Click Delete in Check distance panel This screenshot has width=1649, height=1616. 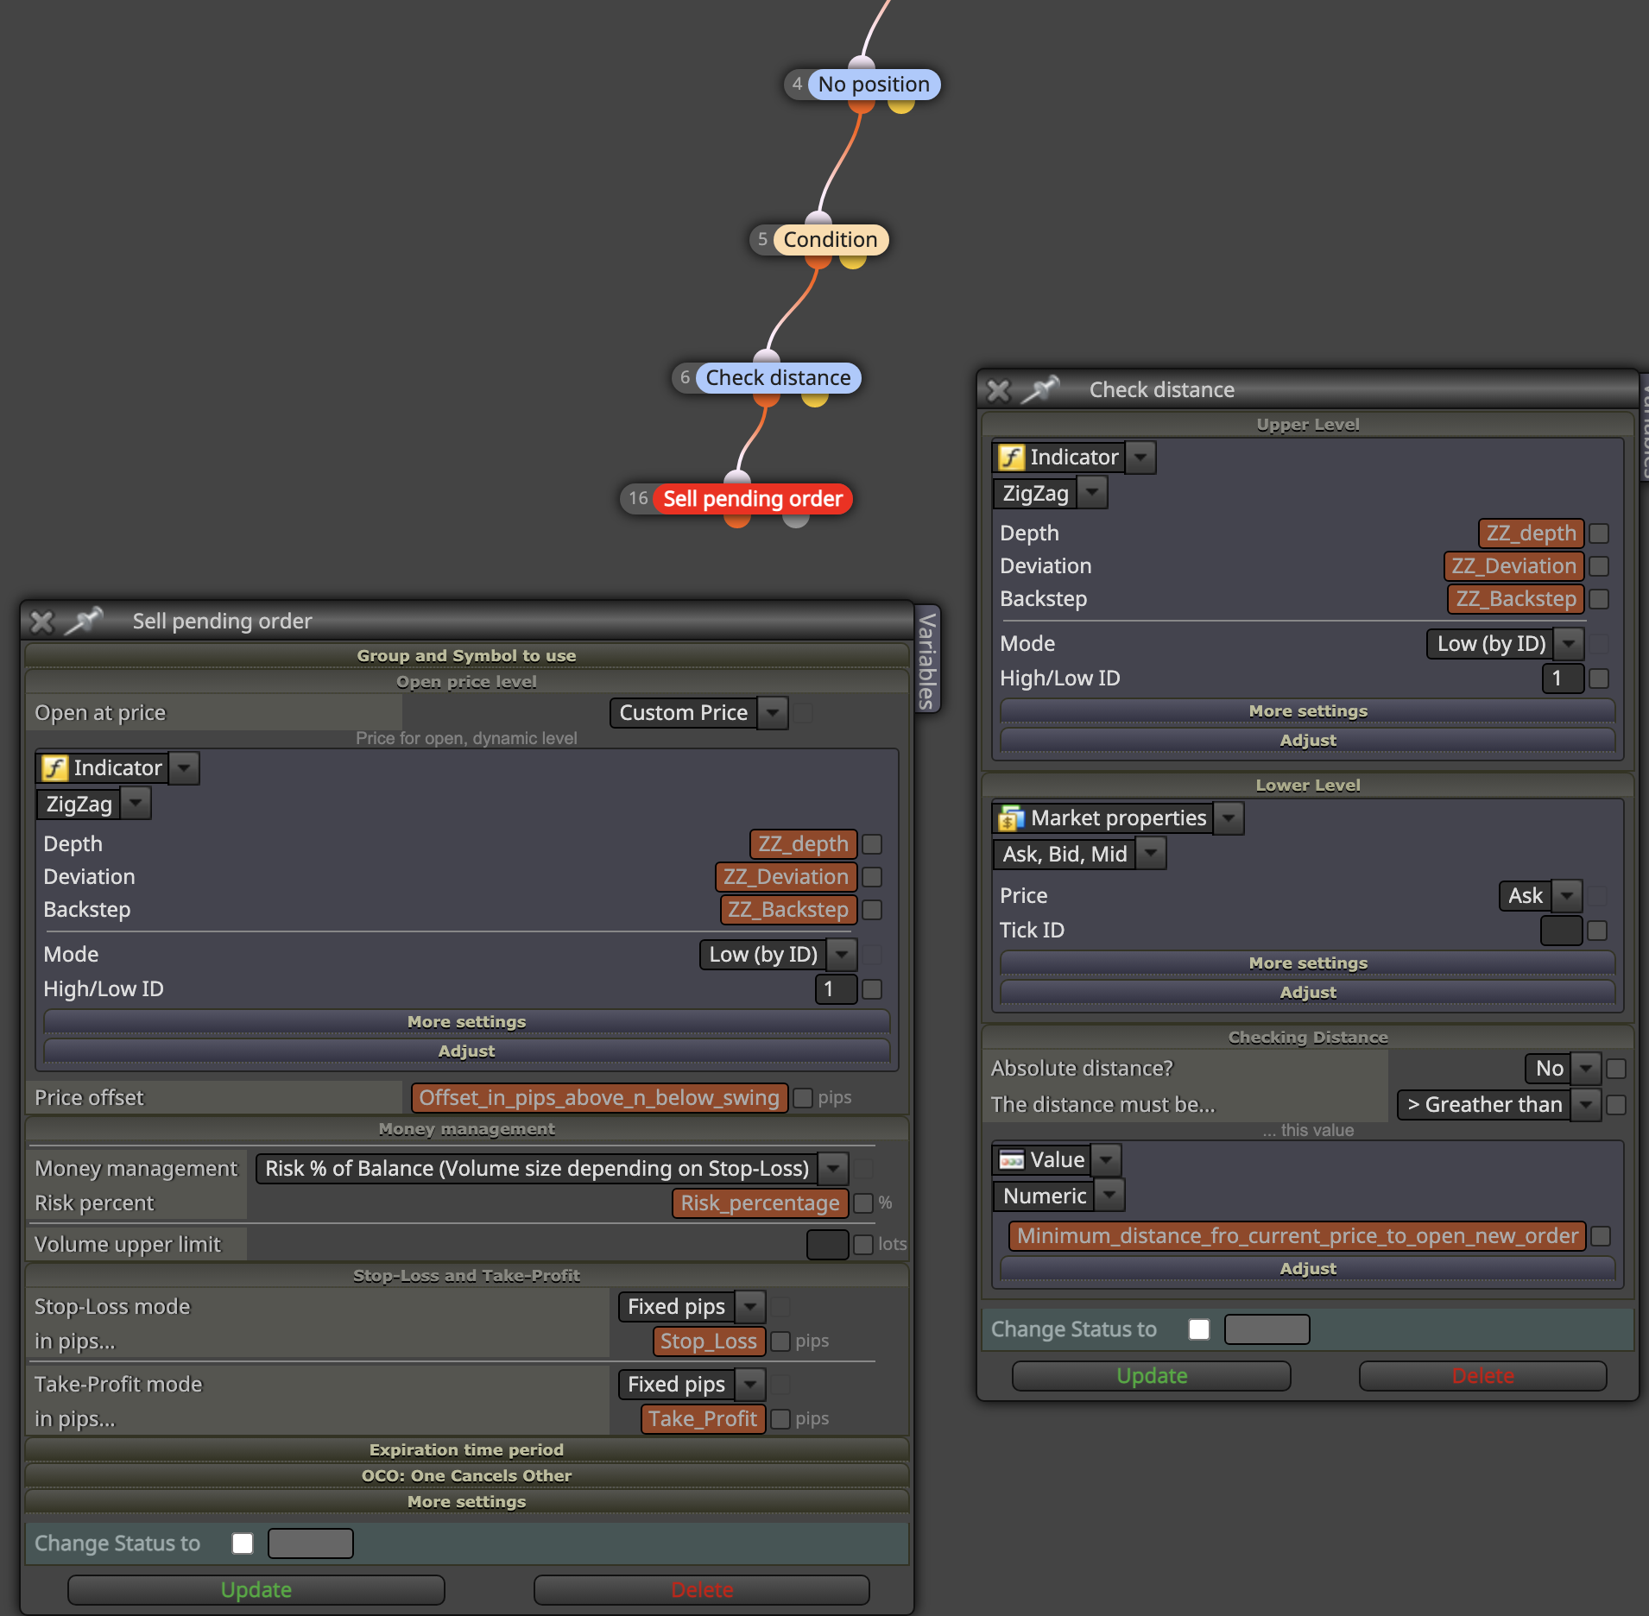click(x=1482, y=1375)
